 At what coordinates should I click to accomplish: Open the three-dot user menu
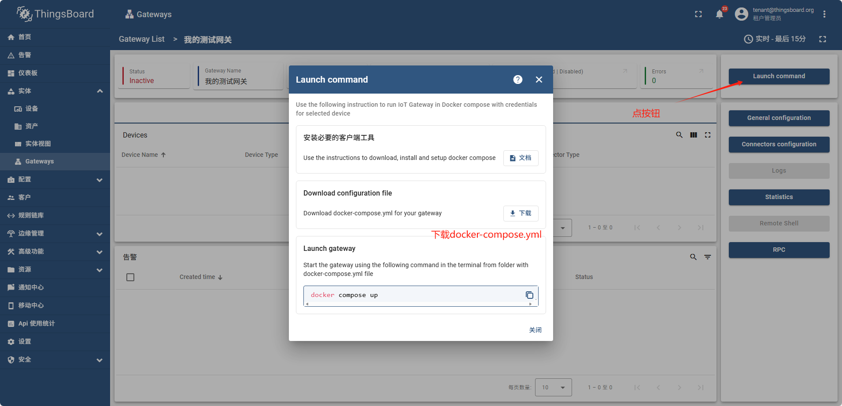(x=824, y=14)
